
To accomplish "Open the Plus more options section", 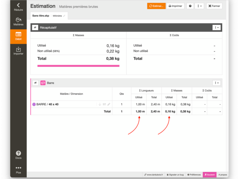I will coord(18,170).
